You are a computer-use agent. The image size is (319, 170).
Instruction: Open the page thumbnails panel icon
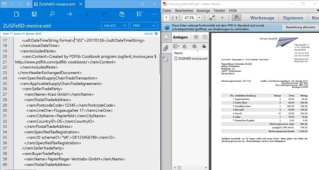tap(165, 37)
